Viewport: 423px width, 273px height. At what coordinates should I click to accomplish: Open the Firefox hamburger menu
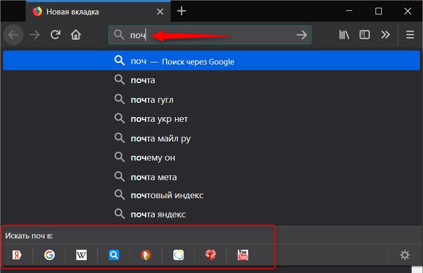point(410,35)
